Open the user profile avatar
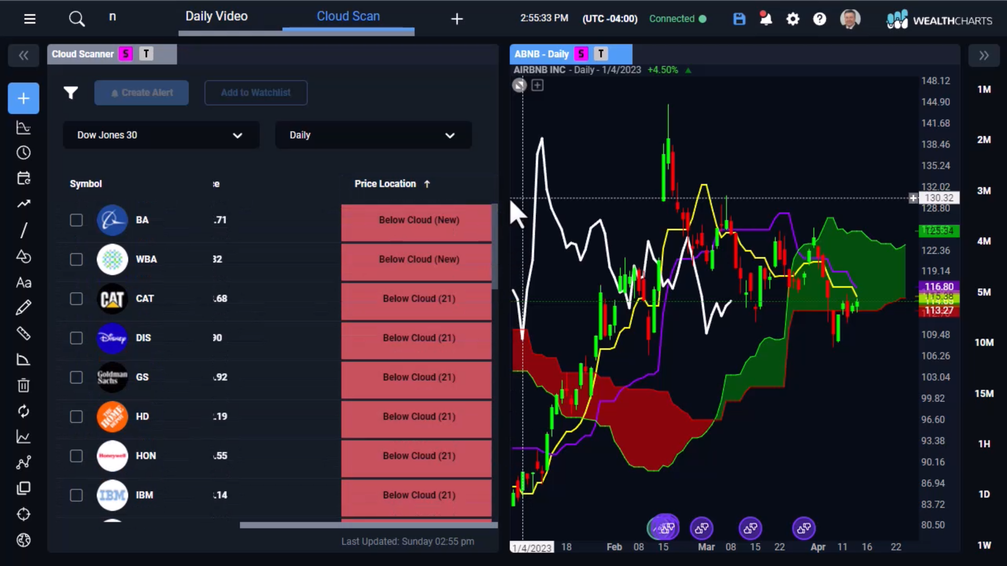Screen dimensions: 1007x566 point(850,19)
